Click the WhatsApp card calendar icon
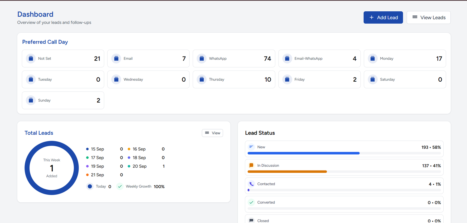Image resolution: width=467 pixels, height=223 pixels. coord(202,59)
